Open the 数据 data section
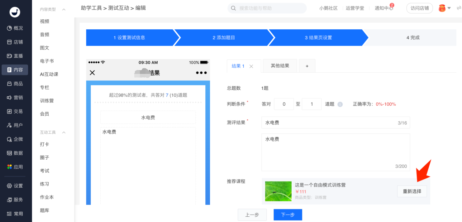The height and width of the screenshot is (222, 462). 15,153
